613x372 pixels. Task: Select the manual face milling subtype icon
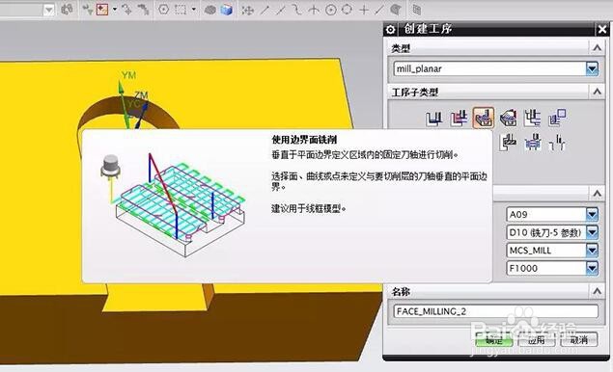508,118
